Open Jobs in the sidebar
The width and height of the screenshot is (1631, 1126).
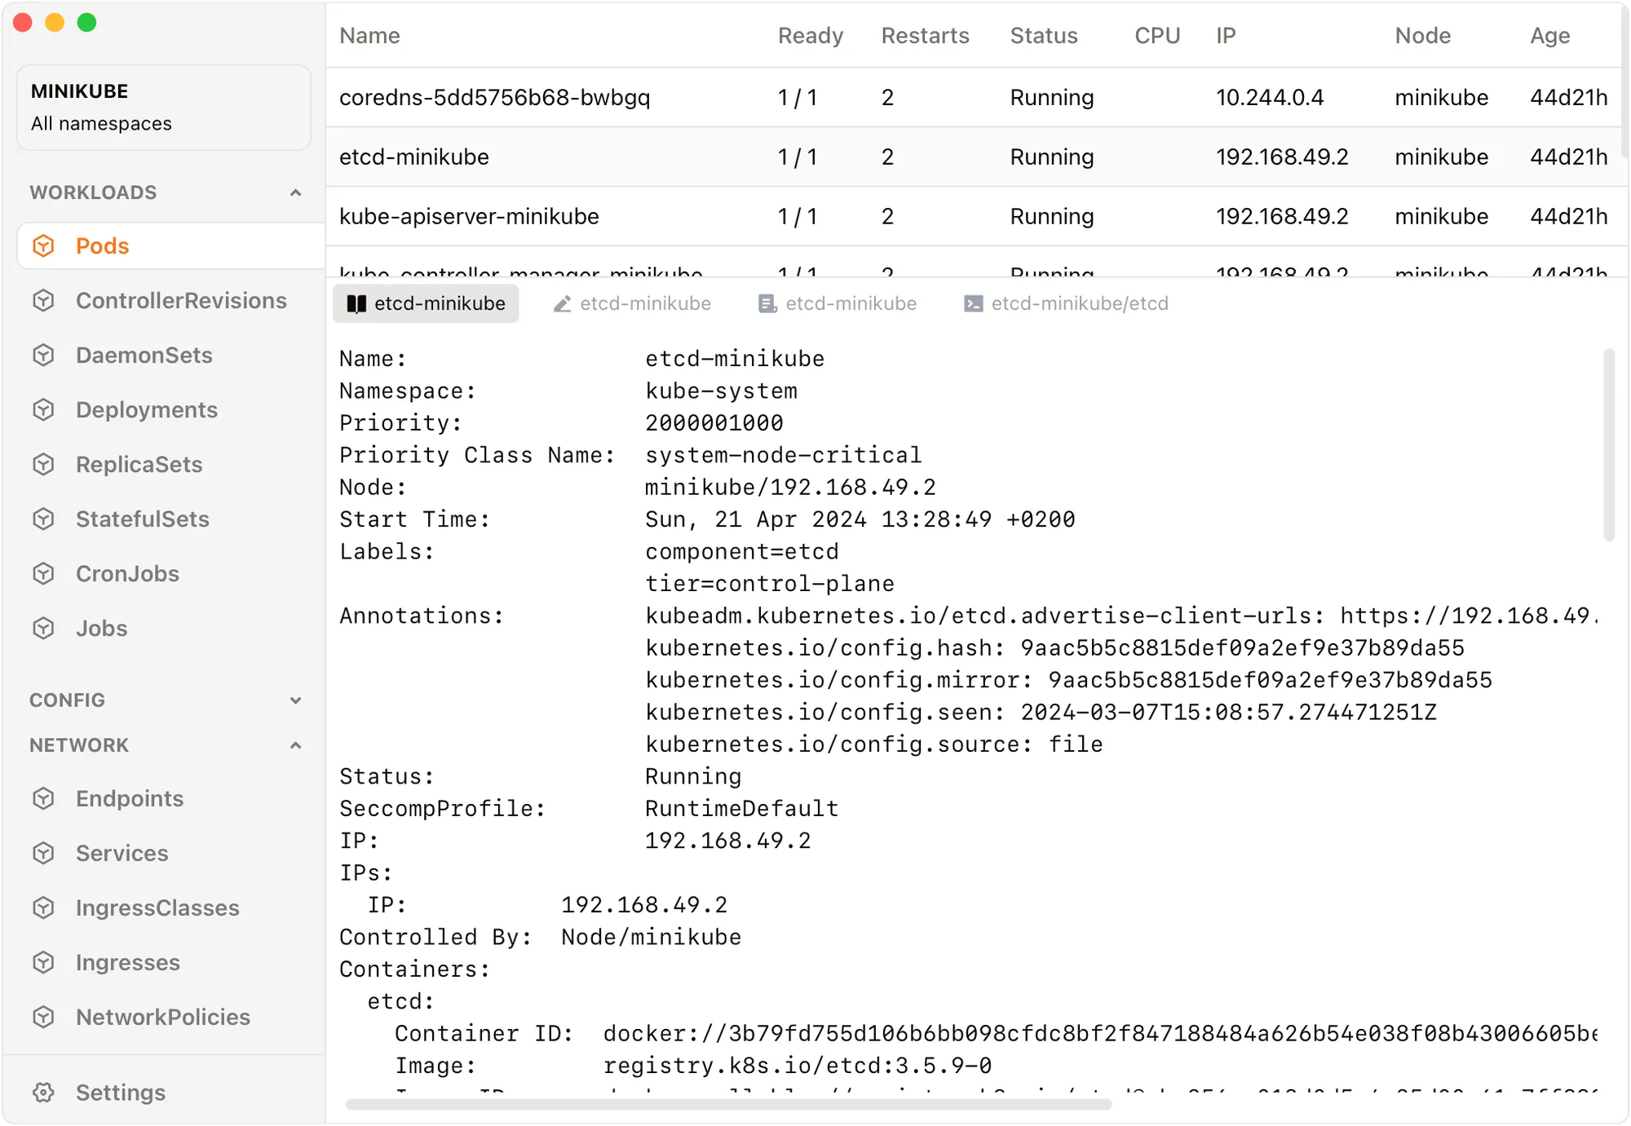[x=101, y=628]
